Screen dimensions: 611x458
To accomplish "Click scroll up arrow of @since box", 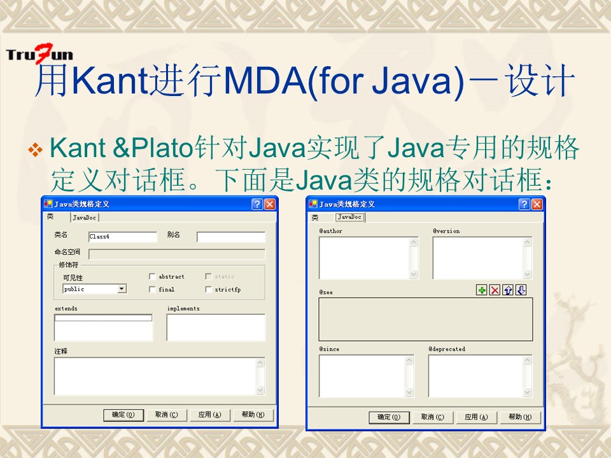I will coord(409,360).
